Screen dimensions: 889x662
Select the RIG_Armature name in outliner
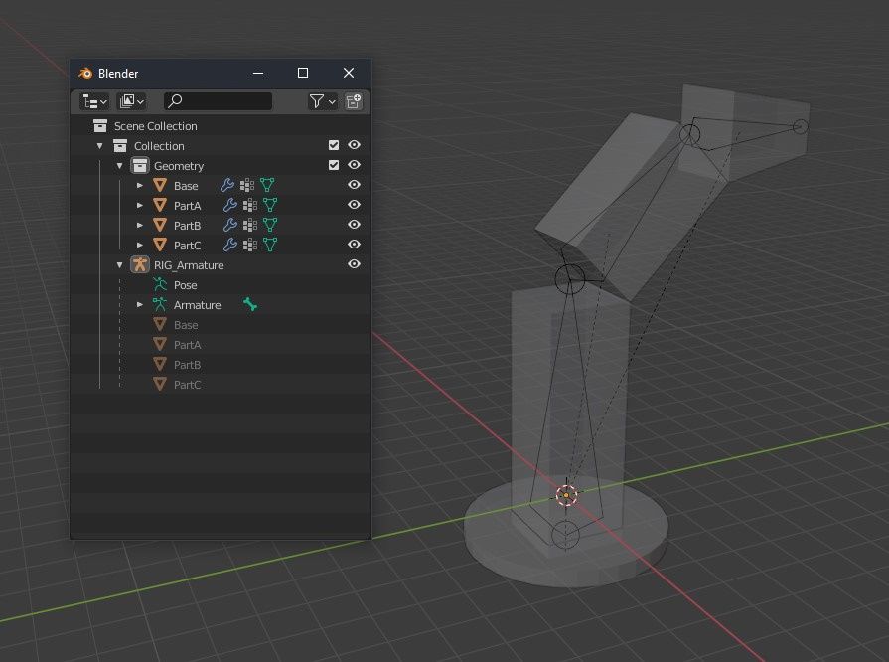pyautogui.click(x=189, y=265)
